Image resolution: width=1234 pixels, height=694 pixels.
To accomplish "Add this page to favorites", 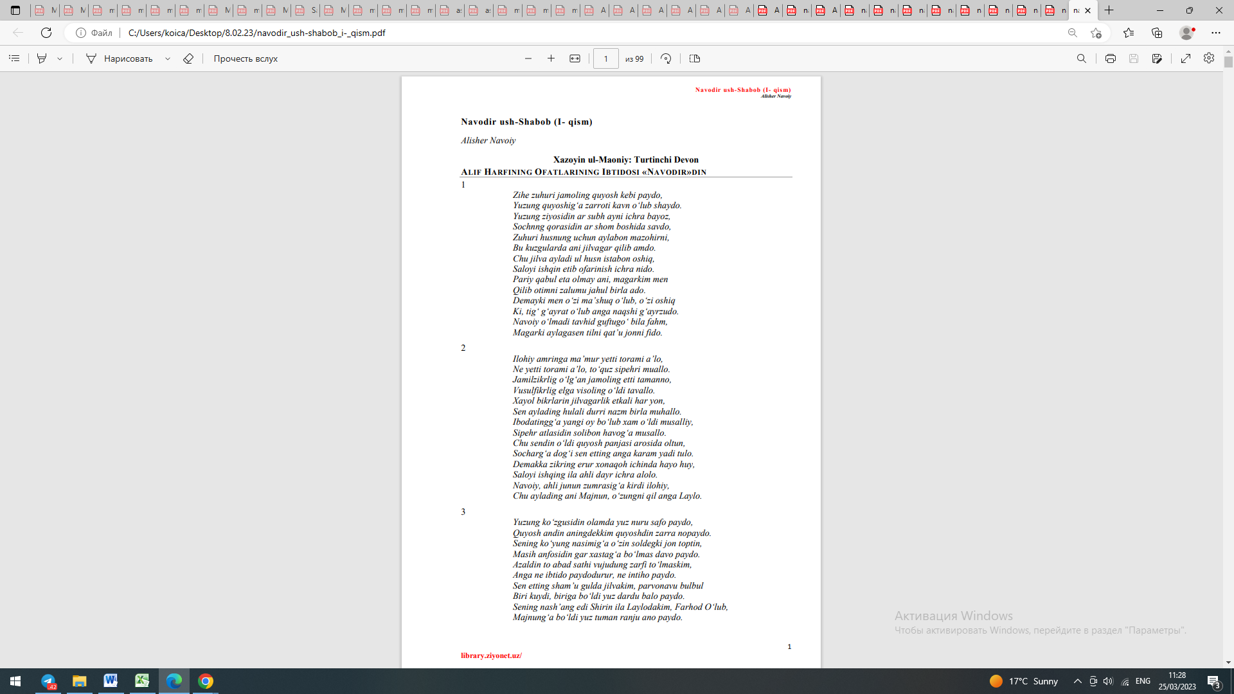I will click(1096, 33).
